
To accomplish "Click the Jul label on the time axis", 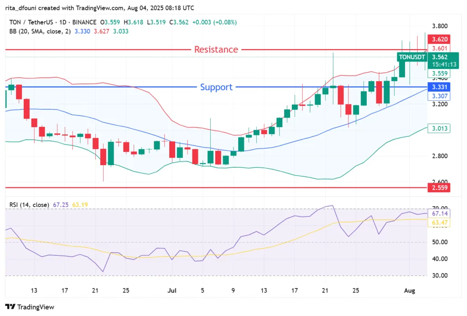I will (172, 290).
